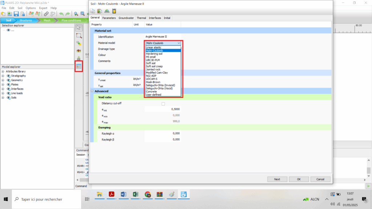The height and width of the screenshot is (209, 372).
Task: Collapse the Advanced section
Action: tap(92, 91)
